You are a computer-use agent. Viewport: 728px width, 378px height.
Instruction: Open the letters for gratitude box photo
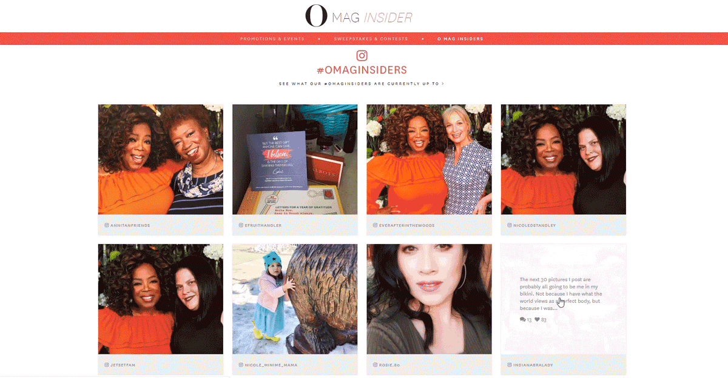[295, 159]
